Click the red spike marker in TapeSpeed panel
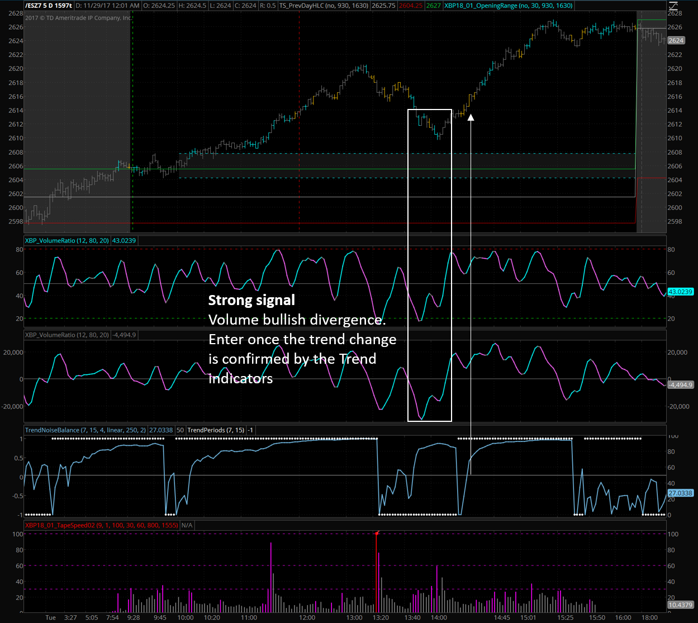Image resolution: width=698 pixels, height=623 pixels. (x=377, y=534)
